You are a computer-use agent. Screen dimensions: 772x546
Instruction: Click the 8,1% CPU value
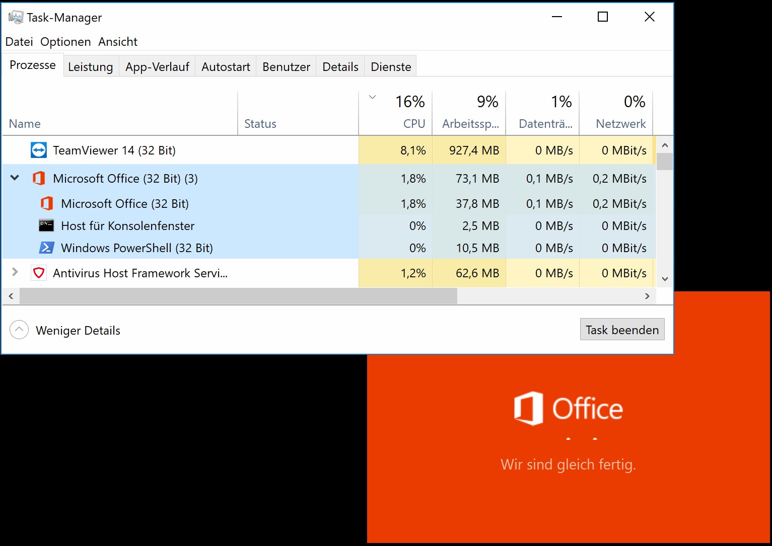coord(413,150)
